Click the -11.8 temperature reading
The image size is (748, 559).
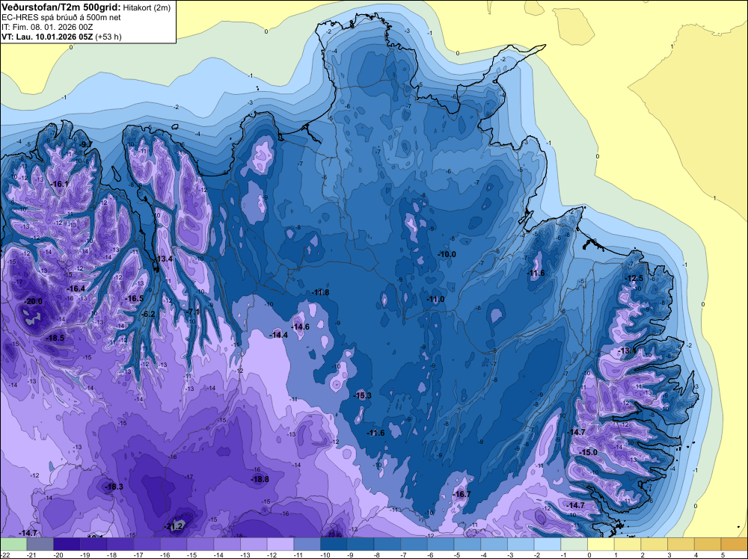pos(320,292)
